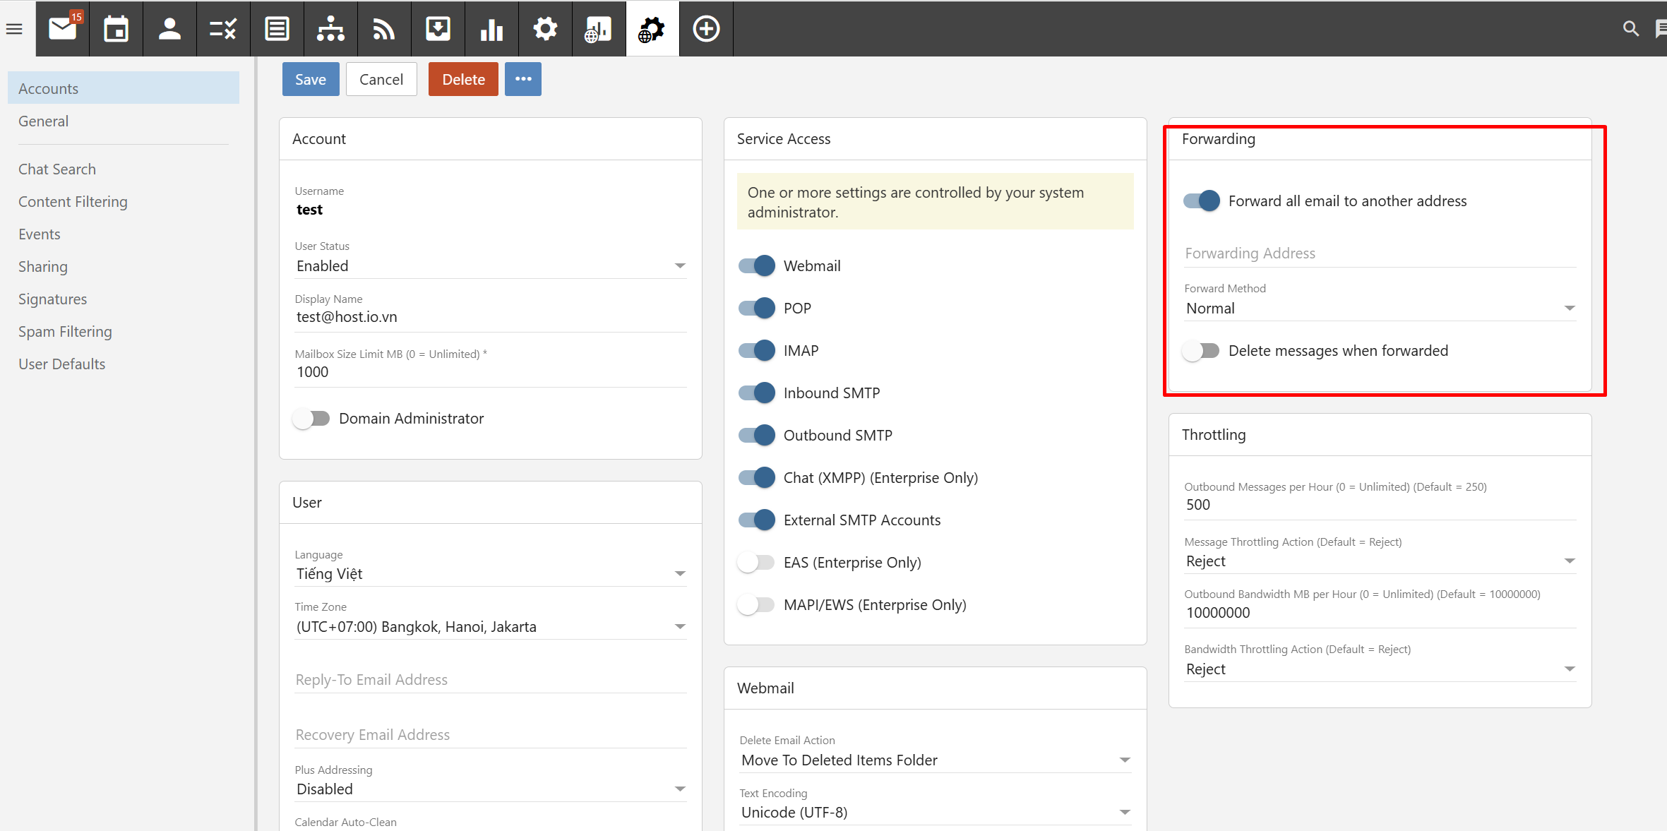Open Time Zone dropdown

(x=491, y=627)
